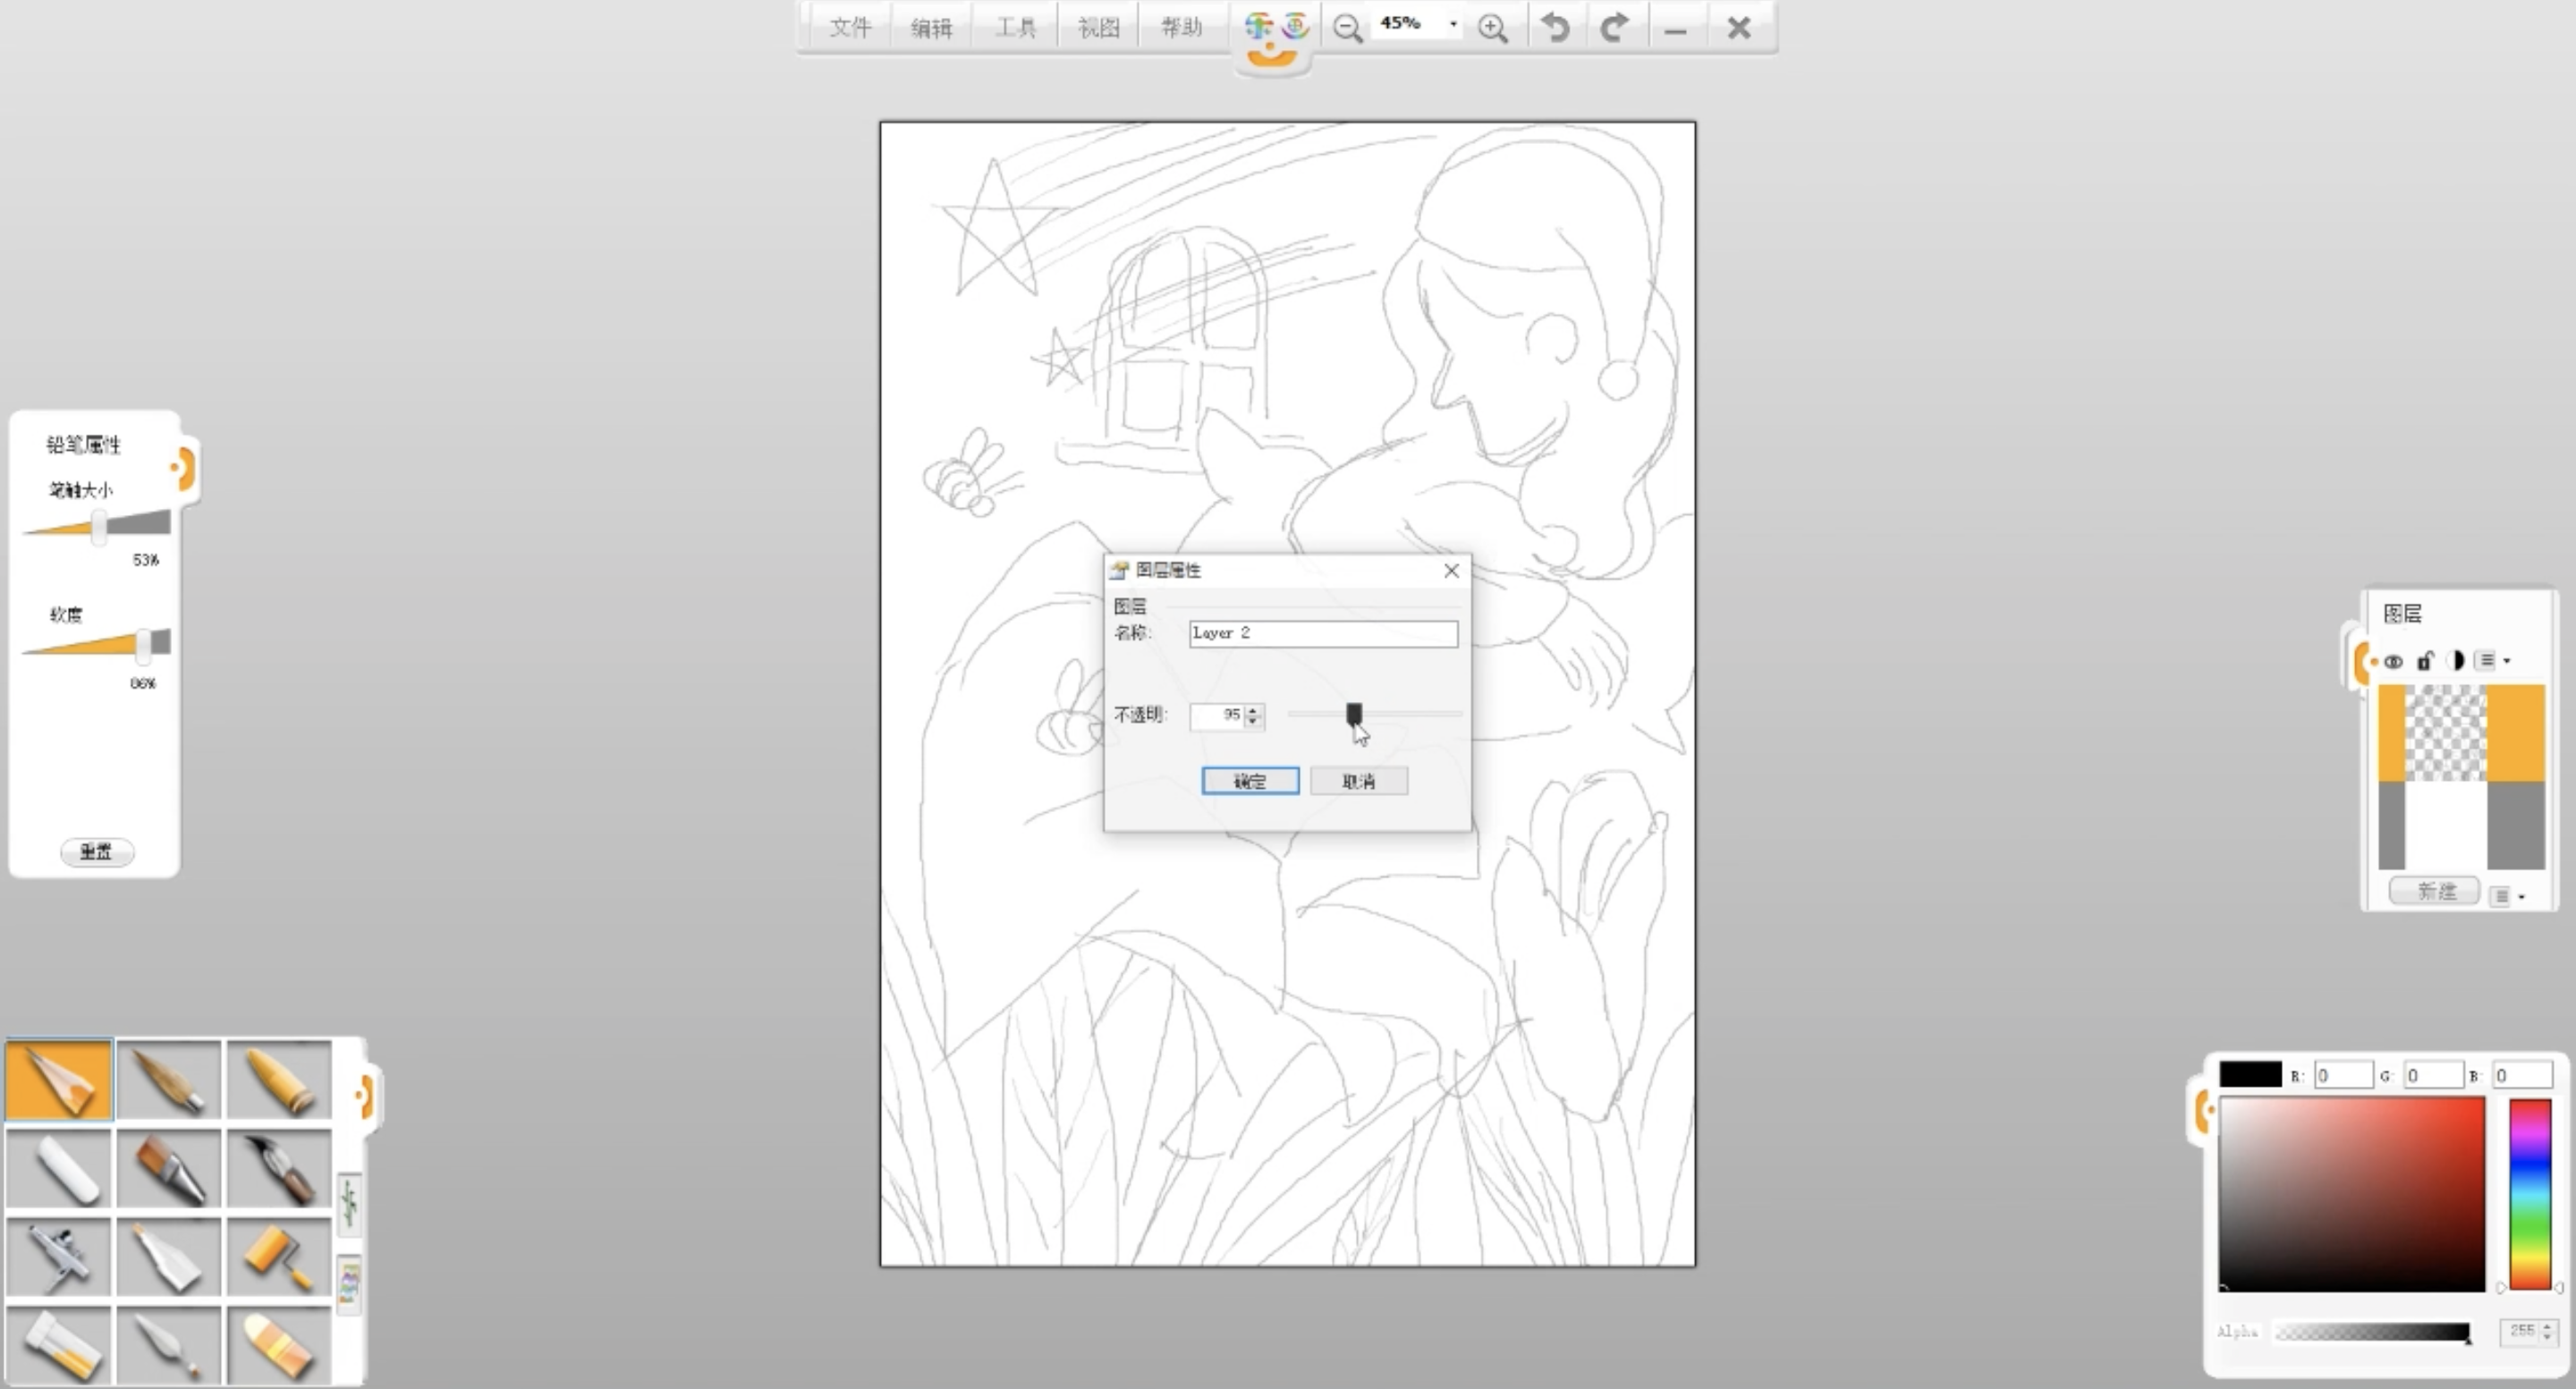Select the white chalk tool
The width and height of the screenshot is (2576, 1389).
coord(60,1169)
